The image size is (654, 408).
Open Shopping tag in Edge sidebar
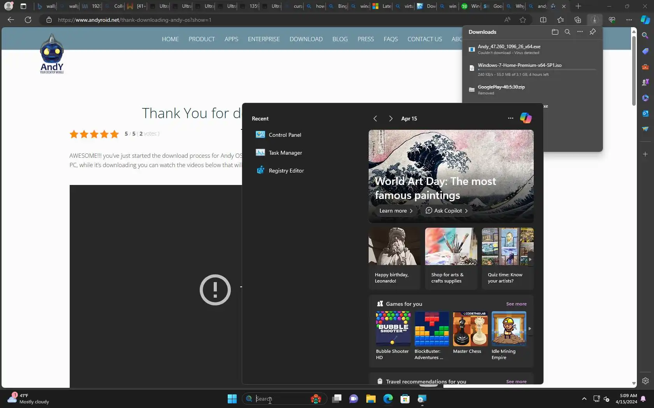pos(645,51)
